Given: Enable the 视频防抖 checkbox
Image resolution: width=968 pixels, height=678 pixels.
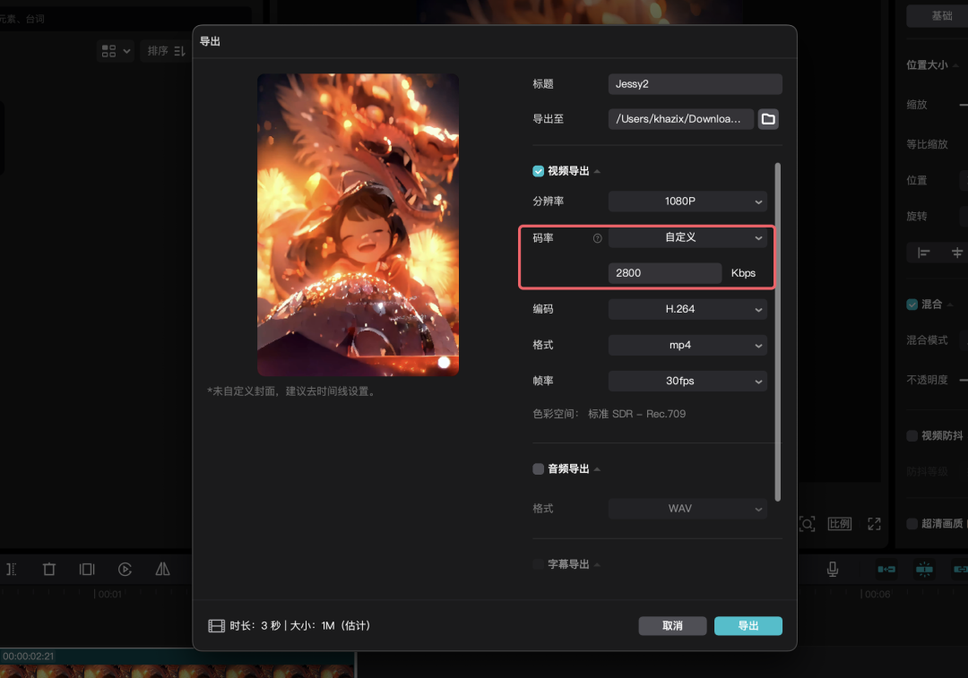Looking at the screenshot, I should coord(912,435).
